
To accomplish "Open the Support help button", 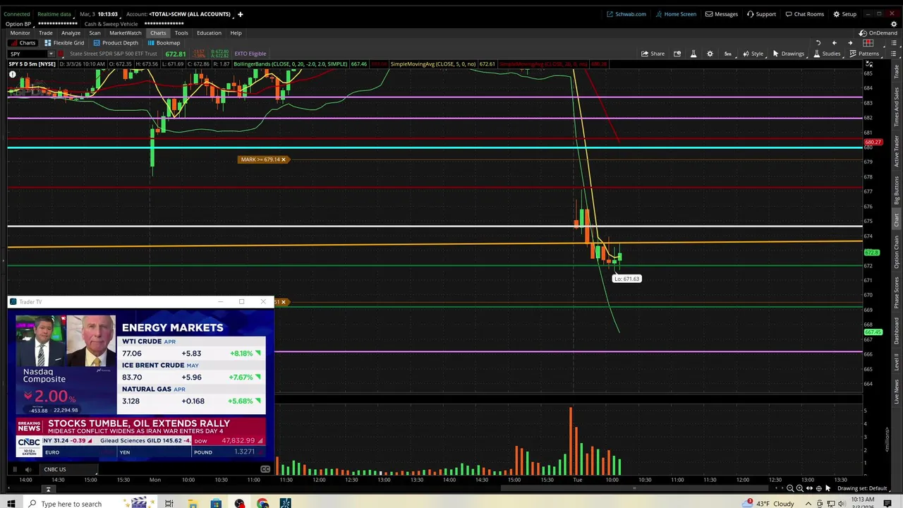I will coord(761,14).
